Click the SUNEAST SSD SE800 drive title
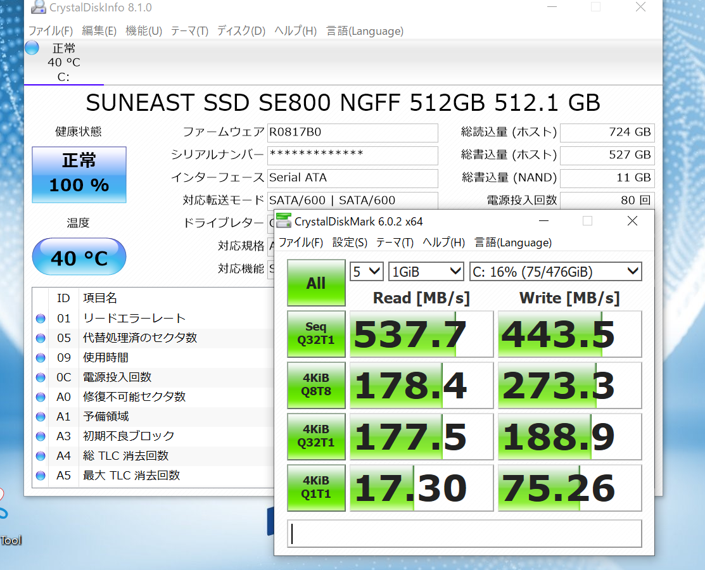This screenshot has height=570, width=705. click(343, 103)
